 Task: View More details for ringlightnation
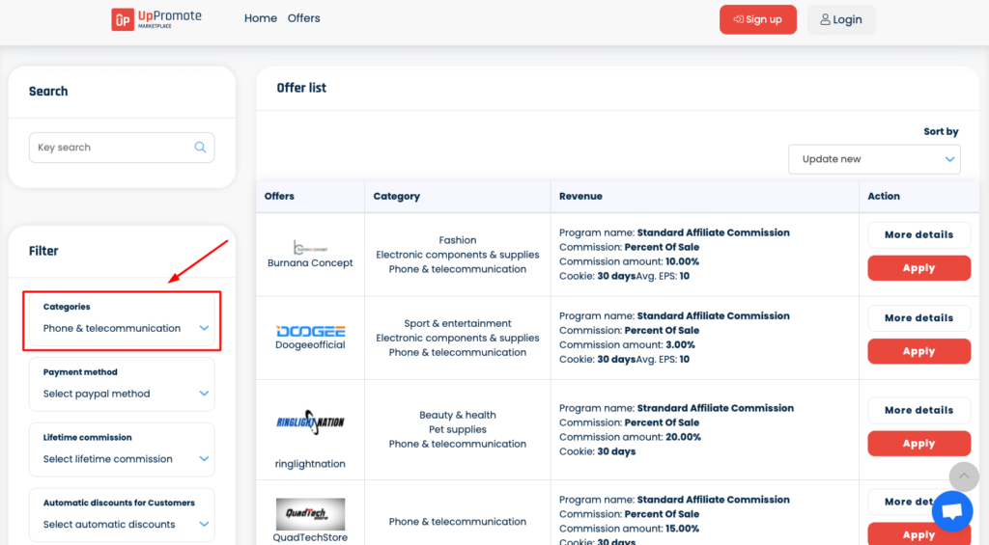coord(918,410)
